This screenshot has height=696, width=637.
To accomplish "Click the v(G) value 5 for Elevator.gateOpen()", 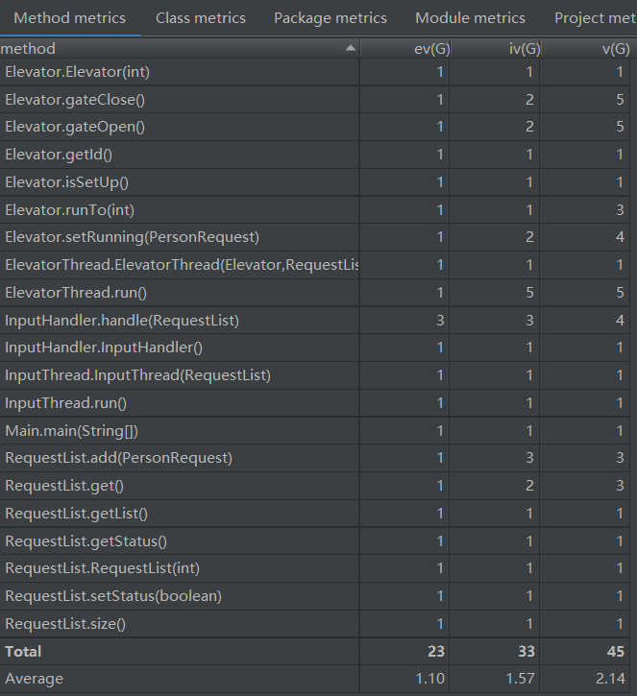I will [x=620, y=127].
